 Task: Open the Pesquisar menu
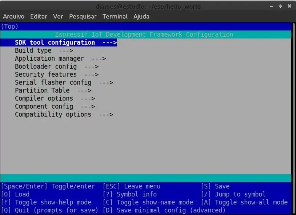(83, 16)
